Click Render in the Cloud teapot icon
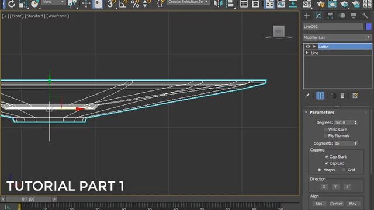This screenshot has height=210, width=374. tap(356, 4)
